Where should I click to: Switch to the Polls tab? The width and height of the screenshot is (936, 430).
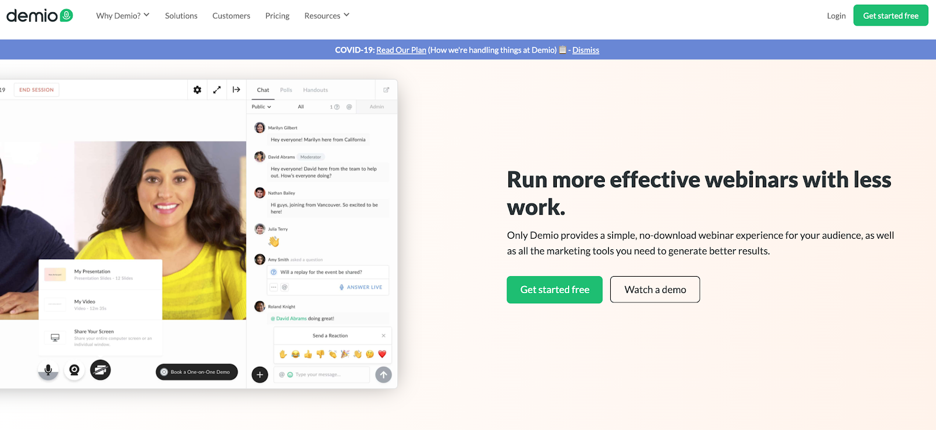pos(286,90)
